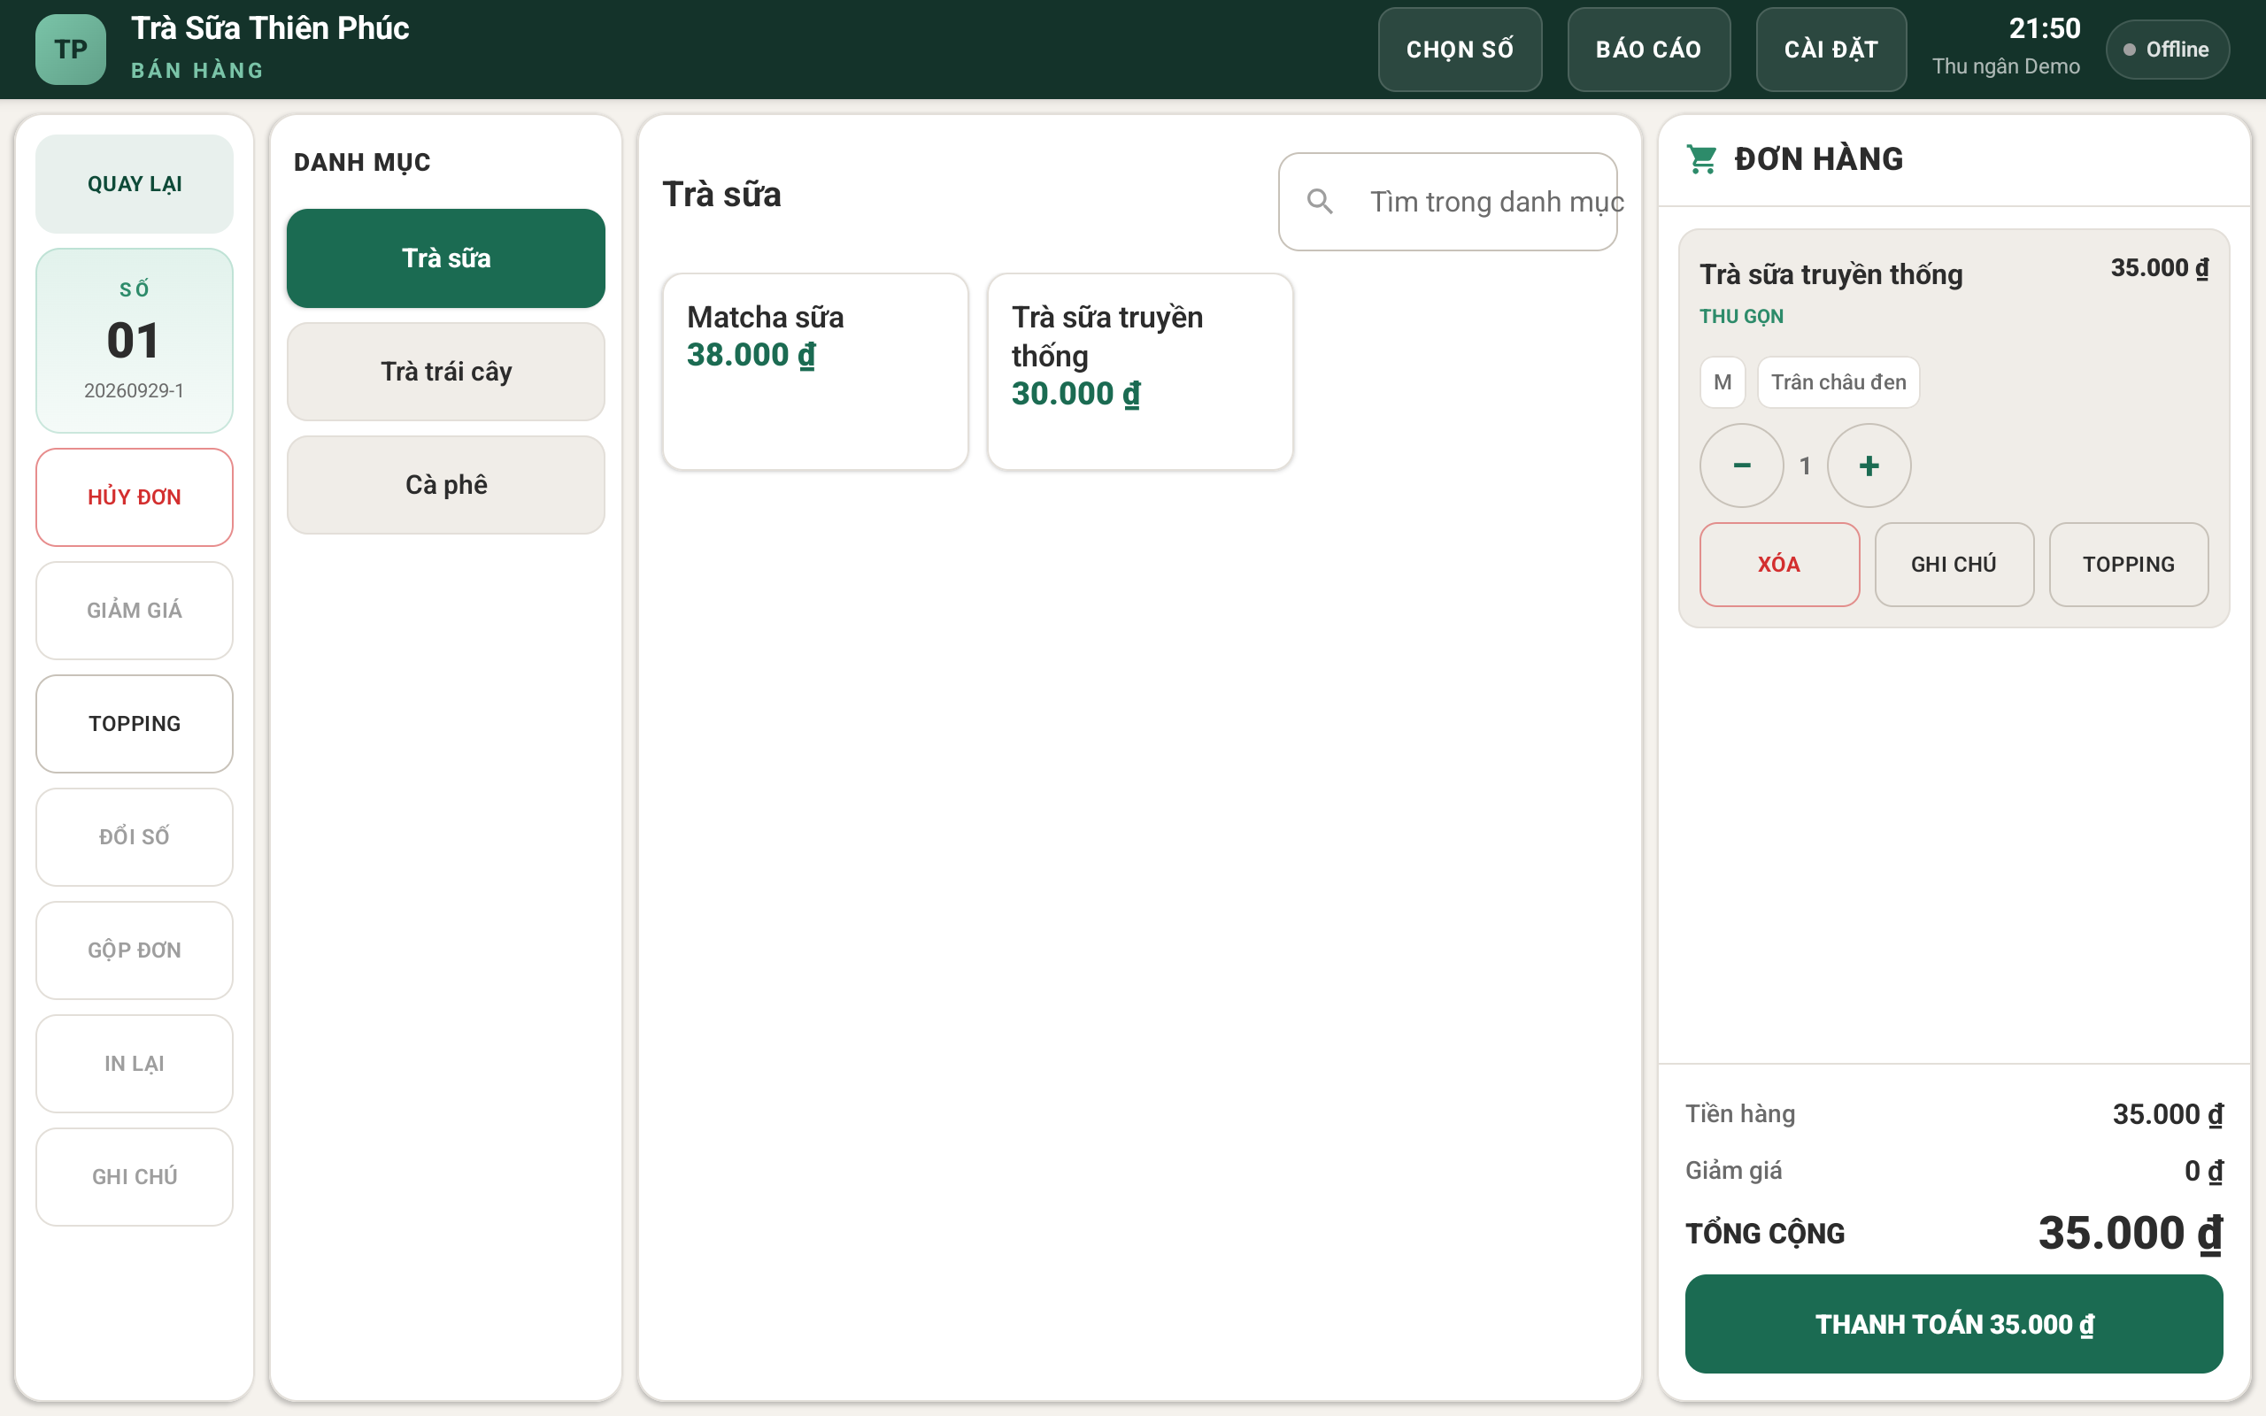
Task: Click the search magnifier icon
Action: coord(1320,202)
